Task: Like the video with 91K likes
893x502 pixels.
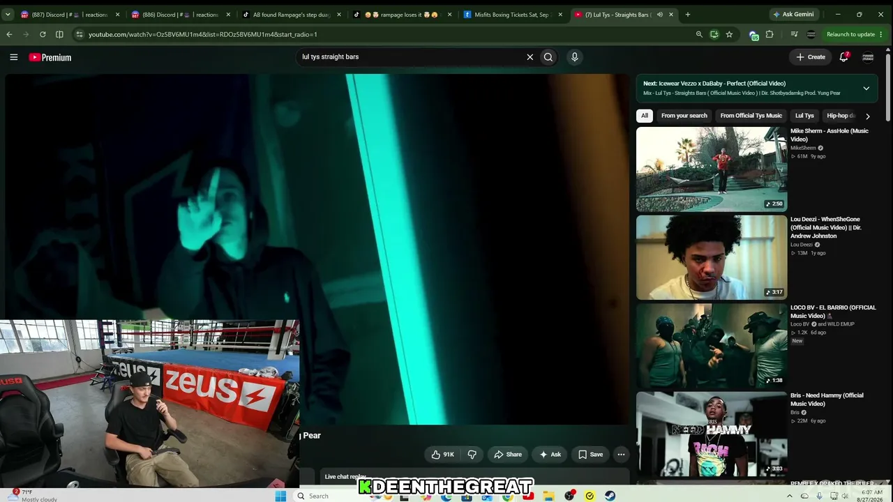Action: (442, 455)
